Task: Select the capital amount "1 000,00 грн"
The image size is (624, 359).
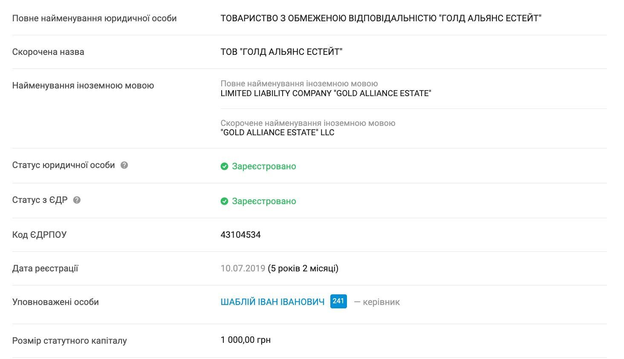Action: click(x=246, y=339)
